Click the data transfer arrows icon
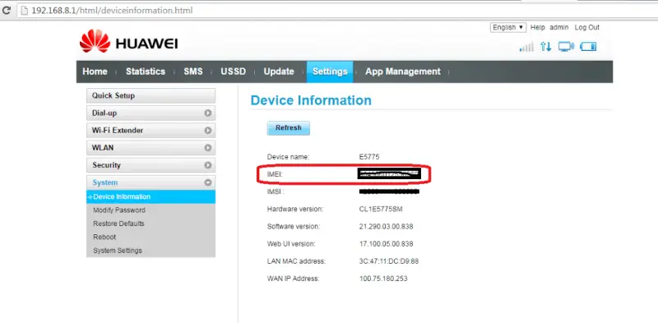Screen dimensions: 658x323 point(545,47)
